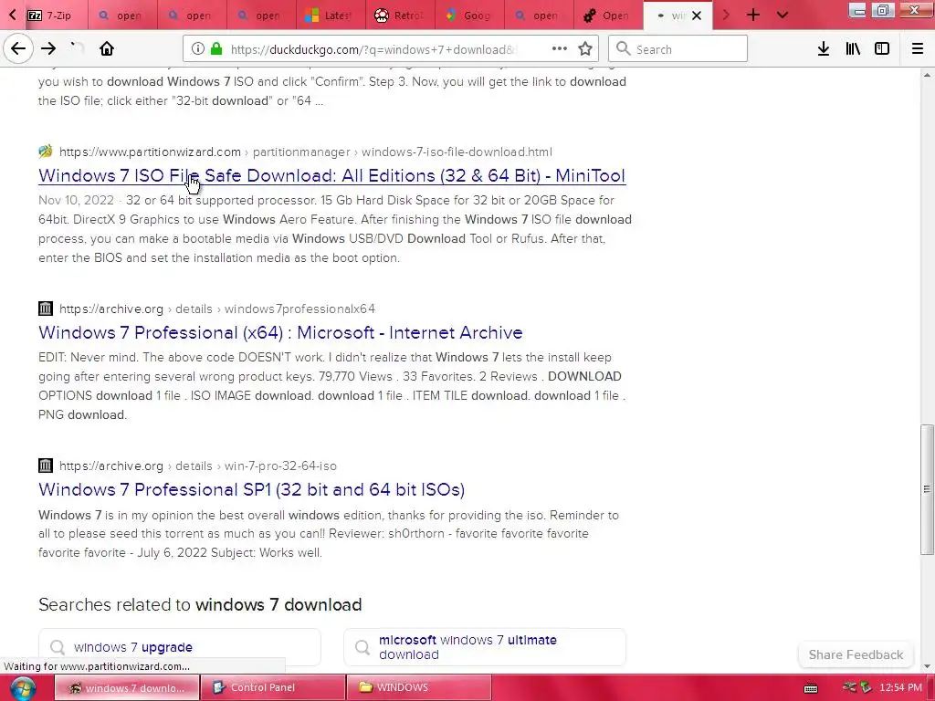This screenshot has height=701, width=935.
Task: Click the network tray icon
Action: click(850, 687)
